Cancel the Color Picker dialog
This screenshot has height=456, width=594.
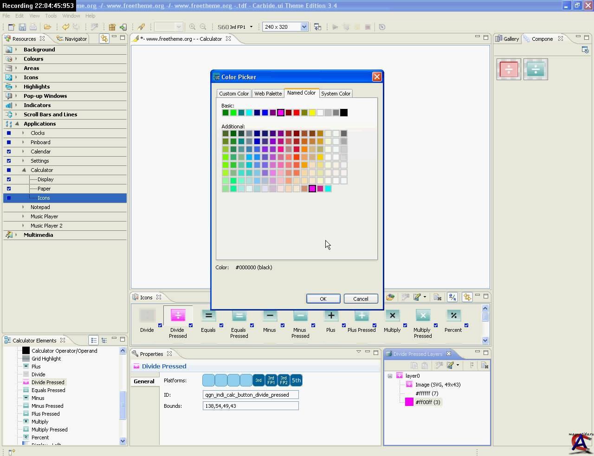(x=361, y=299)
